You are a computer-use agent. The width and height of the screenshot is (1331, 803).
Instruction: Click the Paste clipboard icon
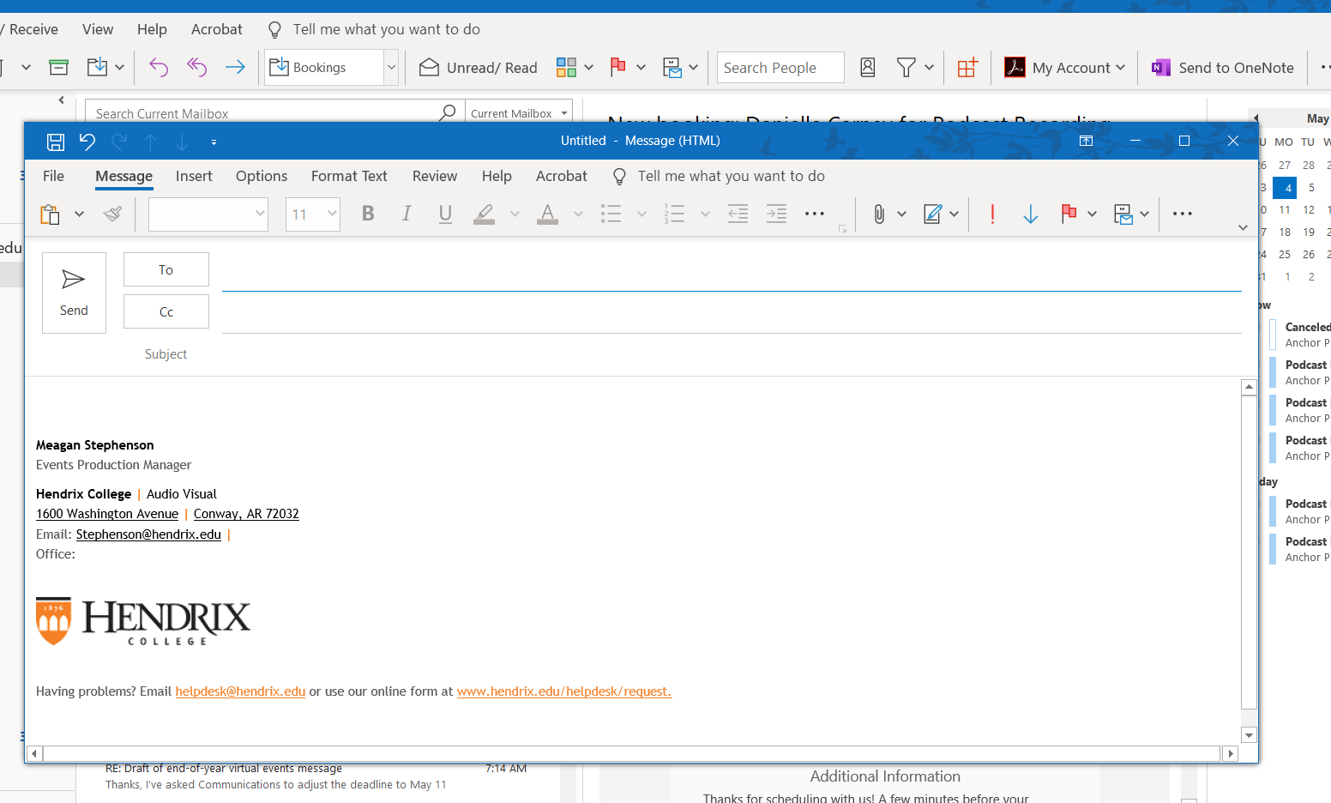click(x=50, y=214)
